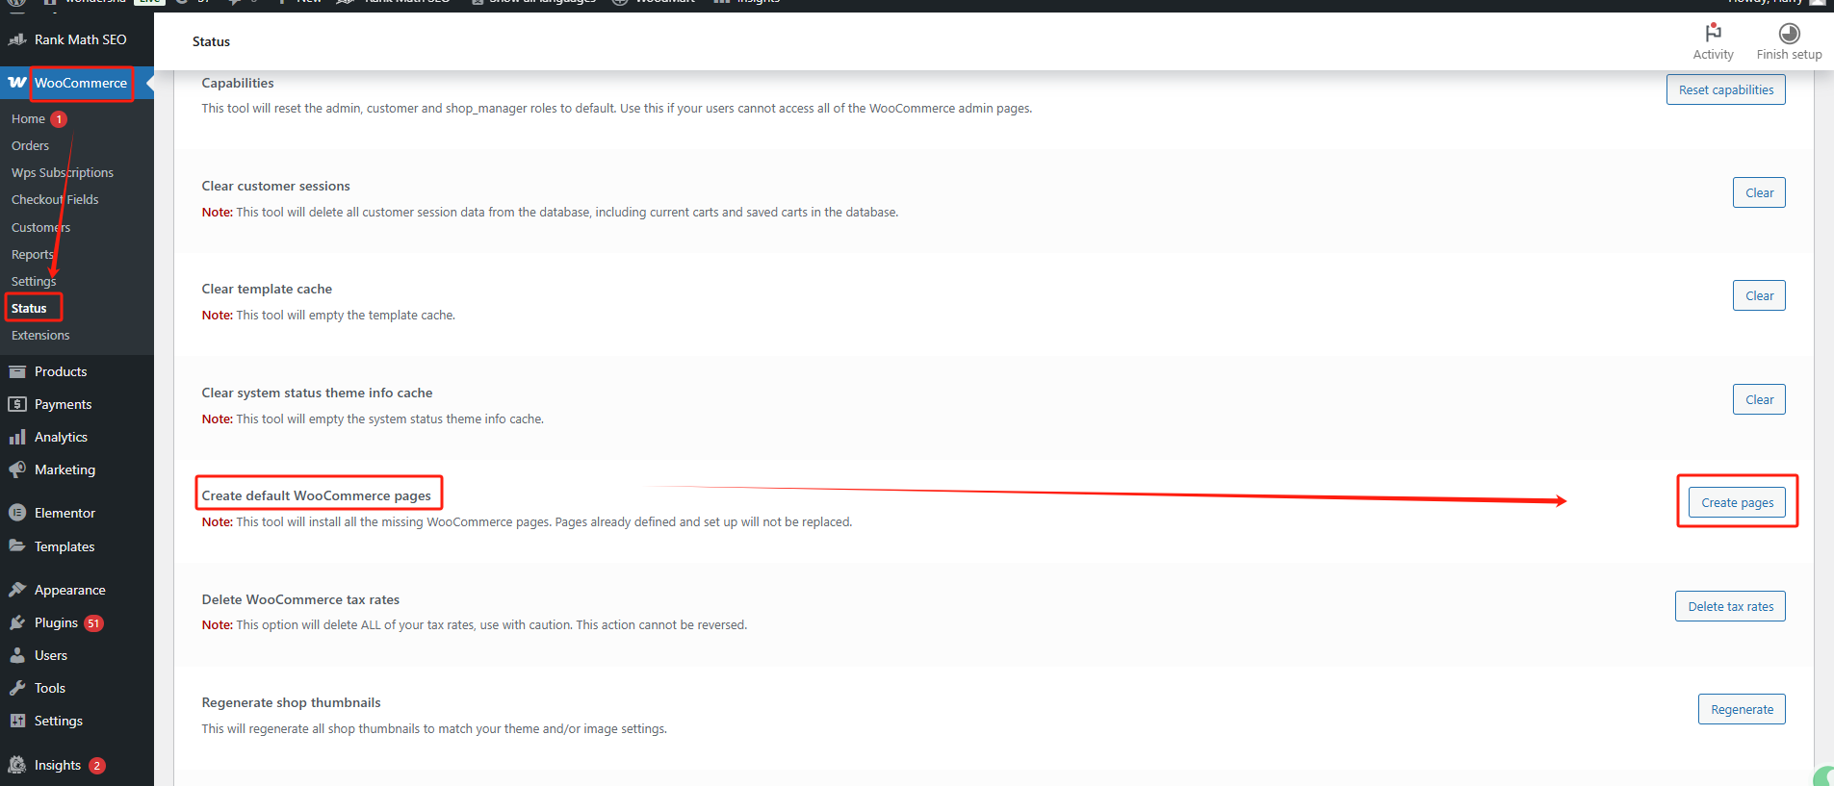Open Elementor via its circular icon
The image size is (1834, 786).
tap(17, 513)
